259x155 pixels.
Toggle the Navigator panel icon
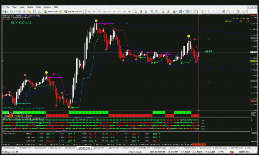click(29, 12)
